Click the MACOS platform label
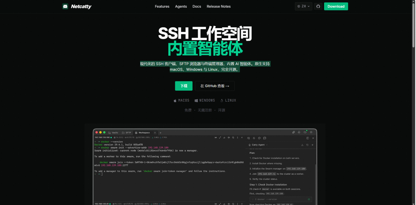This screenshot has height=205, width=416. tap(184, 100)
